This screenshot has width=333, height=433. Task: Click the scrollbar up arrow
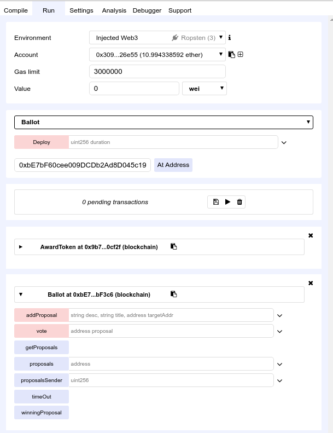coord(331,20)
